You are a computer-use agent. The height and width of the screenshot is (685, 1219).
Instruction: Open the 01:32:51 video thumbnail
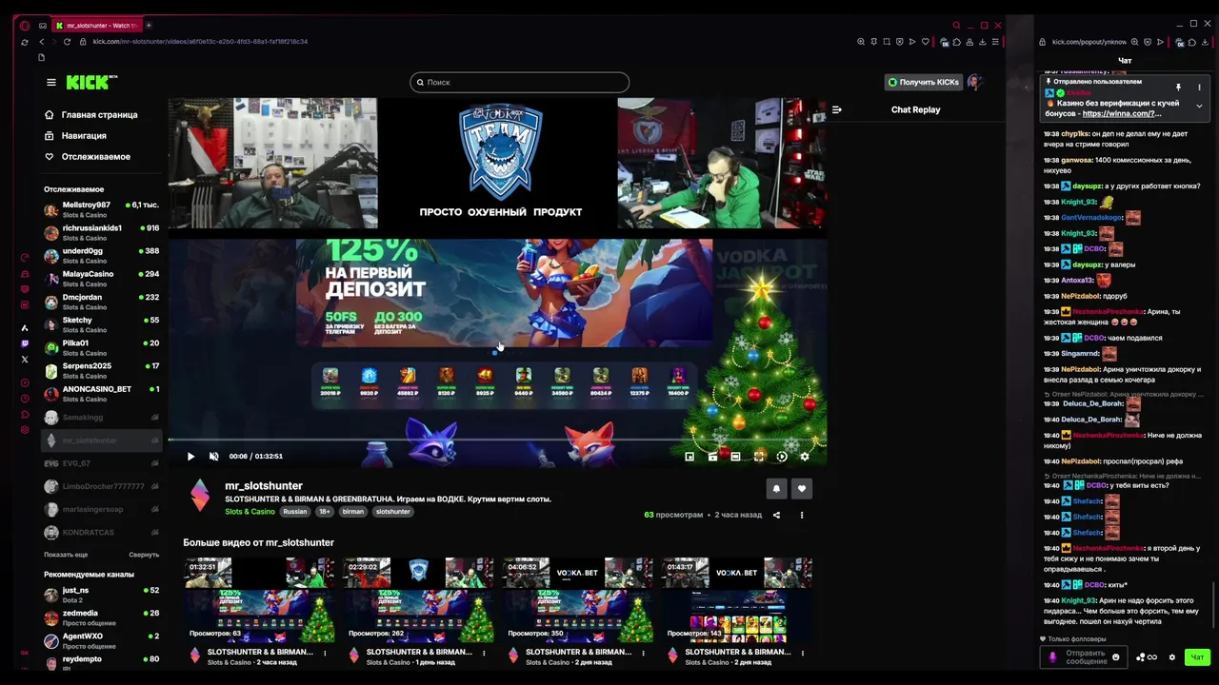[259, 600]
